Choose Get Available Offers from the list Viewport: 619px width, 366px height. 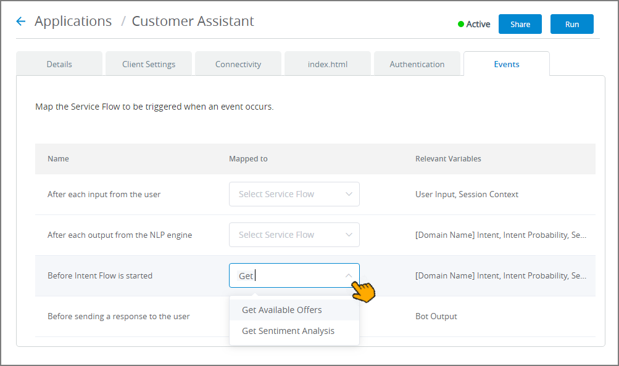point(294,310)
